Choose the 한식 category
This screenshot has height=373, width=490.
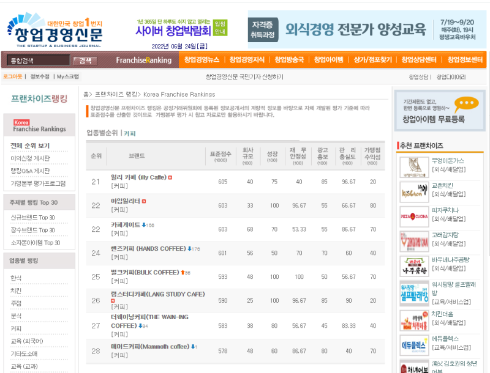click(x=16, y=278)
